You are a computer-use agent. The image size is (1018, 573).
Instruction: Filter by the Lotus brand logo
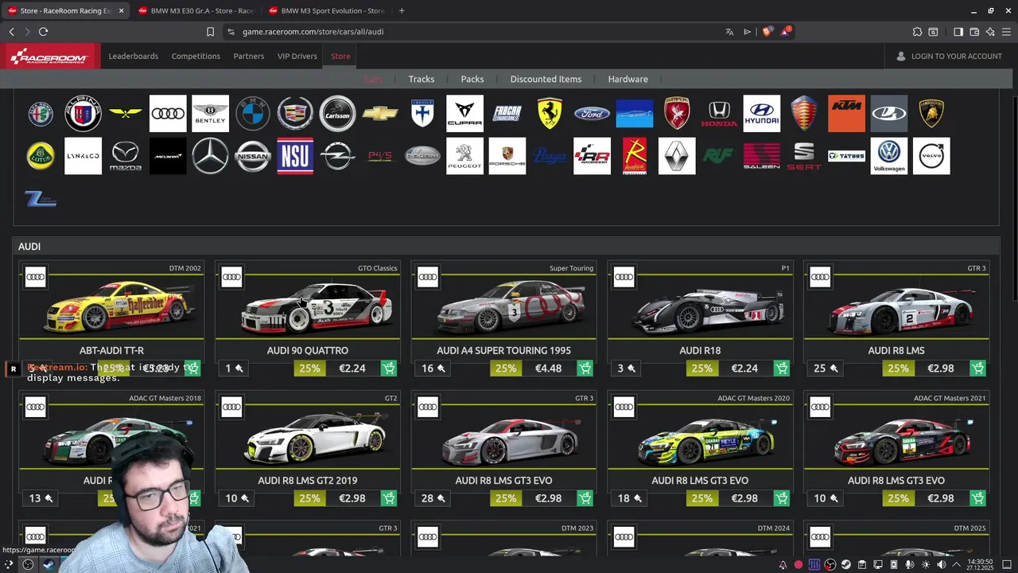pos(41,156)
